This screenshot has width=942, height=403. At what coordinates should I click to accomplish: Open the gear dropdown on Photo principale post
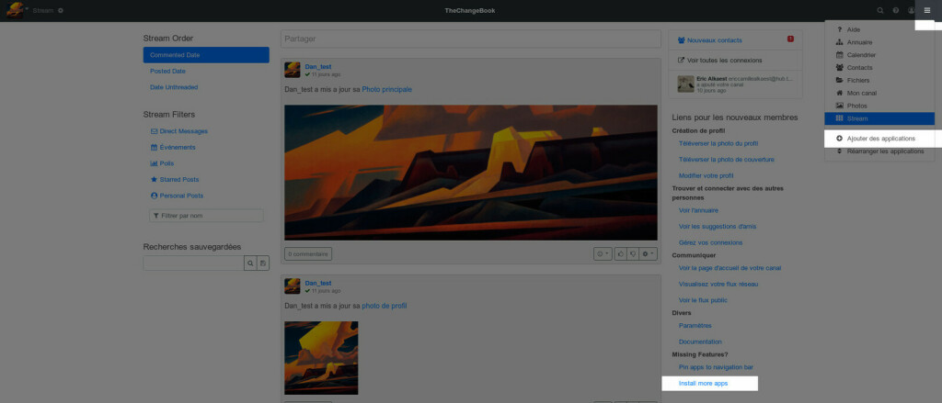pyautogui.click(x=649, y=254)
